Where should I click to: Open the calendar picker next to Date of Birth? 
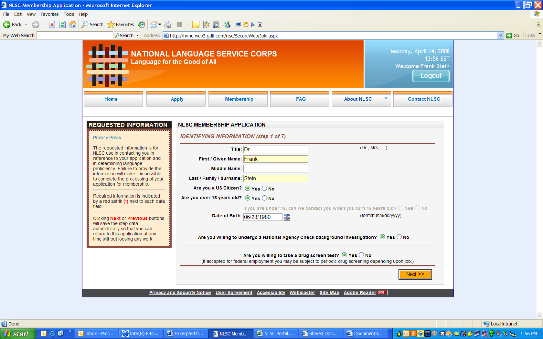pos(287,218)
